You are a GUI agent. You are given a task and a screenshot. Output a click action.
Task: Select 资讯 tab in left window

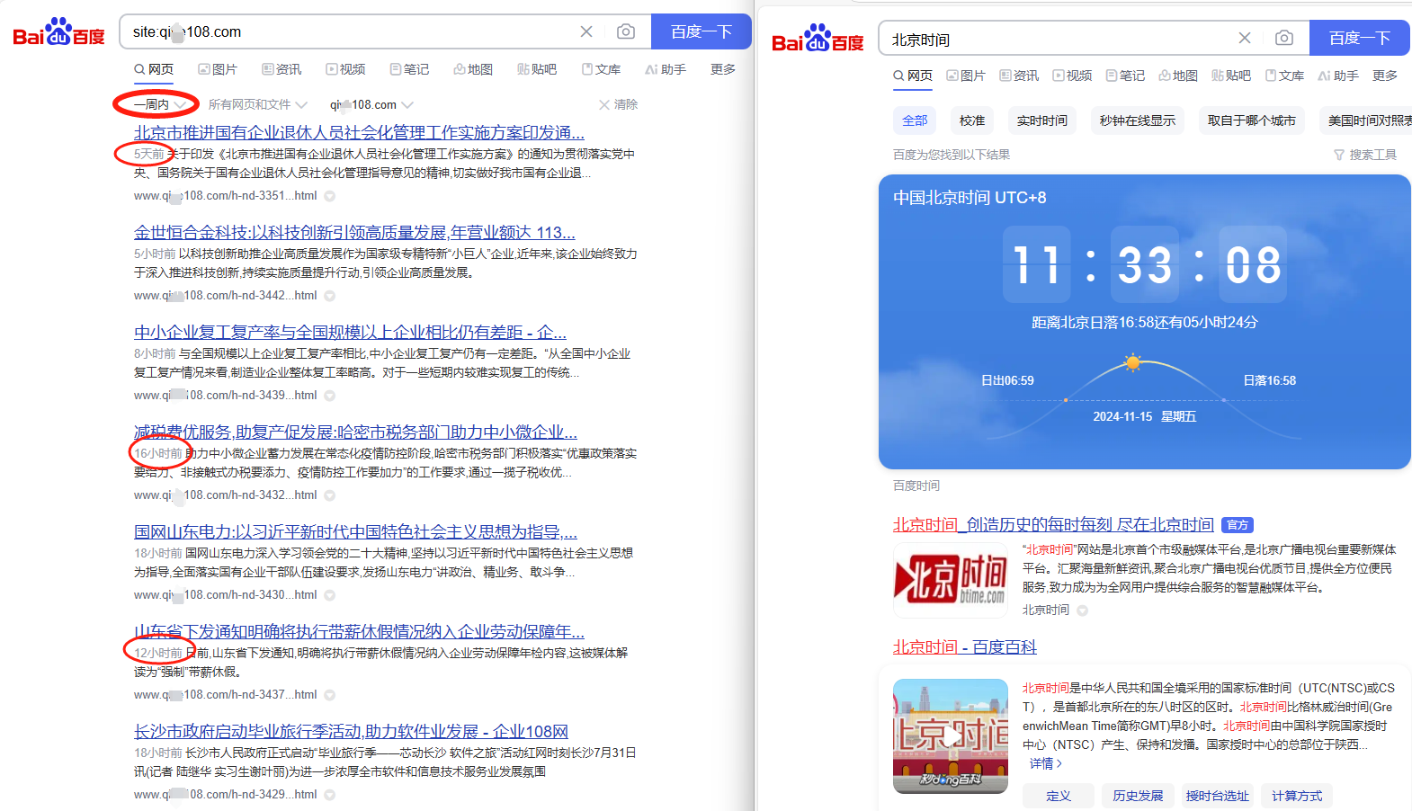click(282, 69)
